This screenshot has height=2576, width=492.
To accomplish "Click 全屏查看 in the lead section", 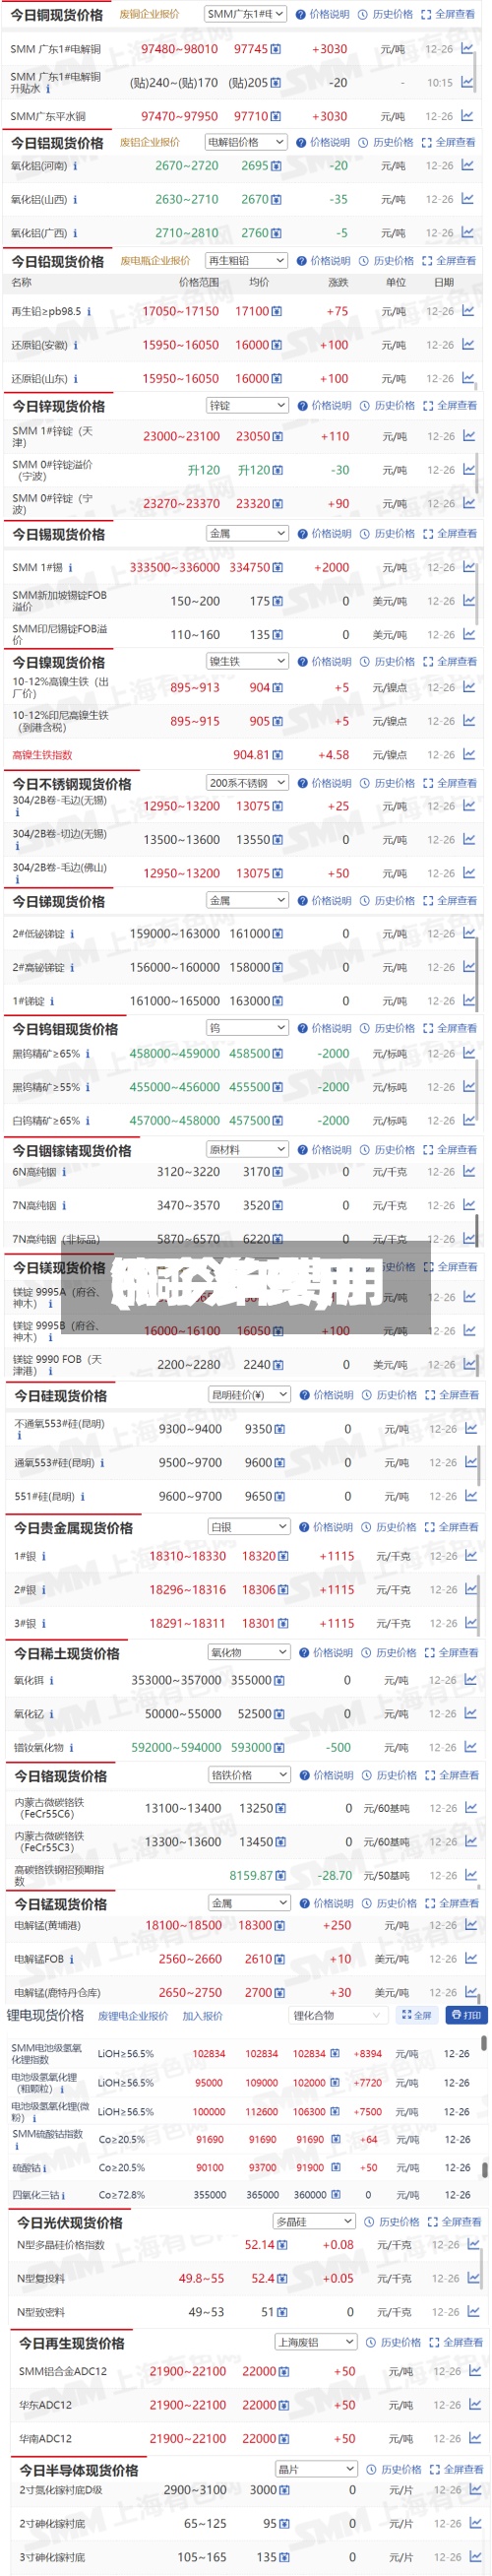I will (449, 261).
